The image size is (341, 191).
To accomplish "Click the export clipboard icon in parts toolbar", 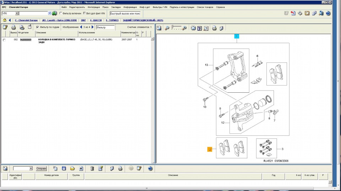I will (x=29, y=27).
